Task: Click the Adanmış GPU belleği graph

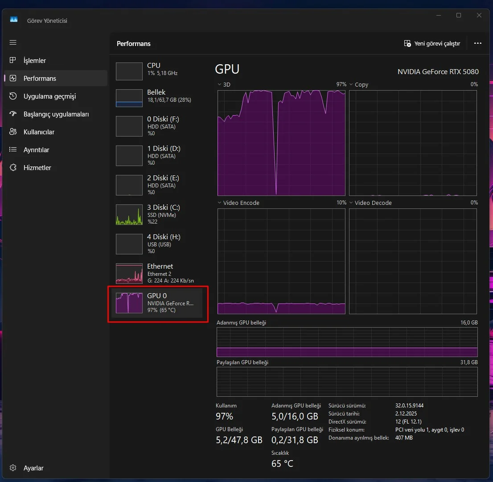Action: click(347, 342)
